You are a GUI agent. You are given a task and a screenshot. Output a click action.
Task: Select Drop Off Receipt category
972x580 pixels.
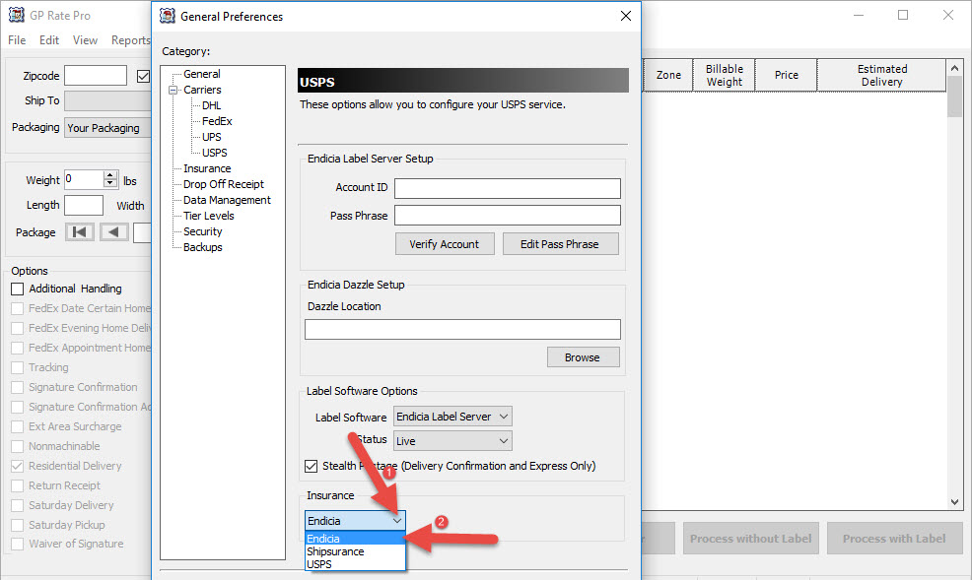[224, 184]
